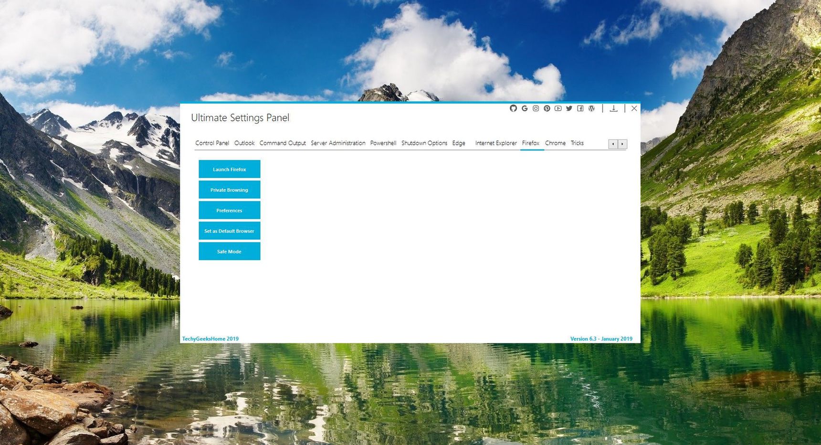Click the download arrow icon

[614, 108]
